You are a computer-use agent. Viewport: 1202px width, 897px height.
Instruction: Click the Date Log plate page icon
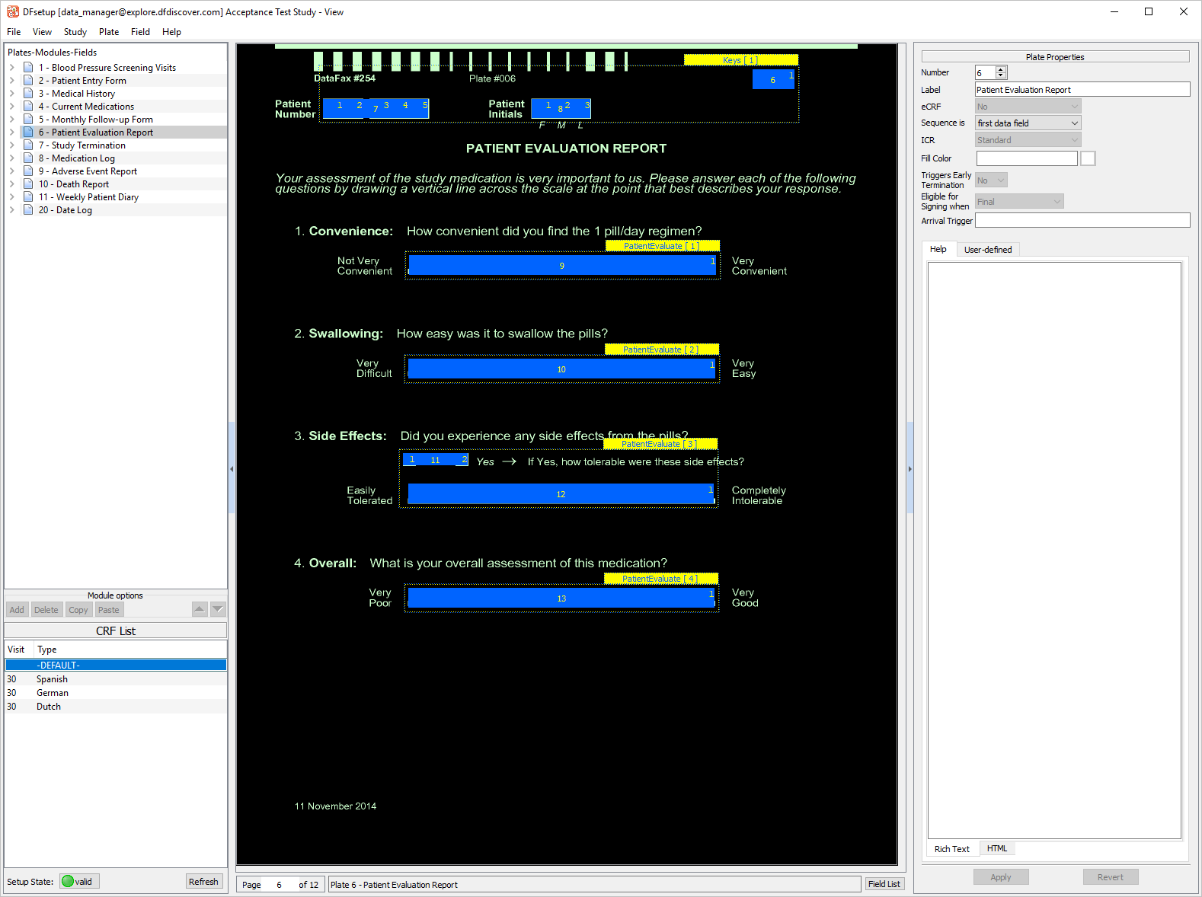point(28,210)
